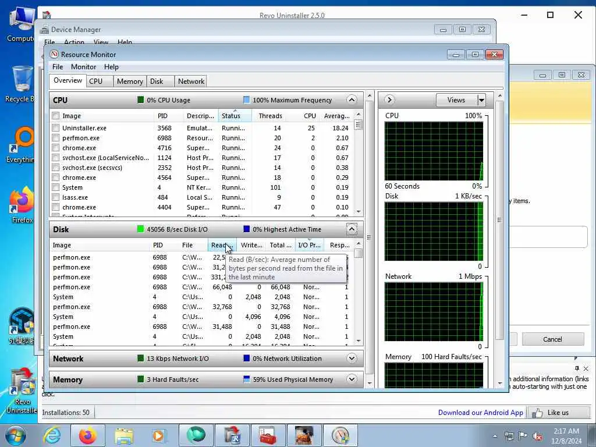Viewport: 596px width, 447px height.
Task: Open Windows Explorer folder in taskbar
Action: pyautogui.click(x=124, y=435)
